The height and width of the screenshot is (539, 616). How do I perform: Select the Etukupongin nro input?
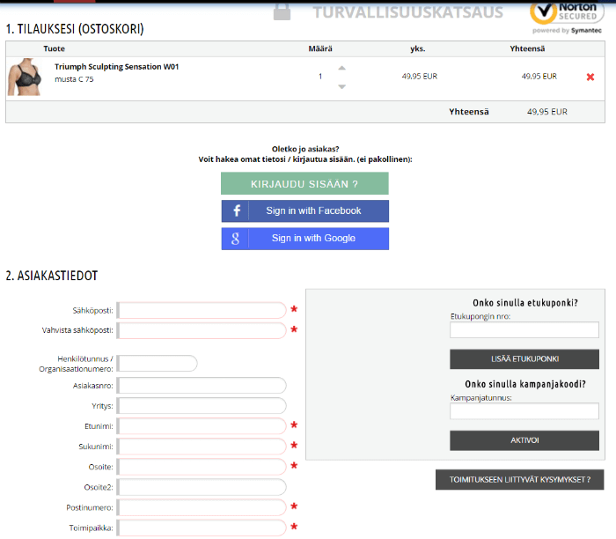(524, 330)
